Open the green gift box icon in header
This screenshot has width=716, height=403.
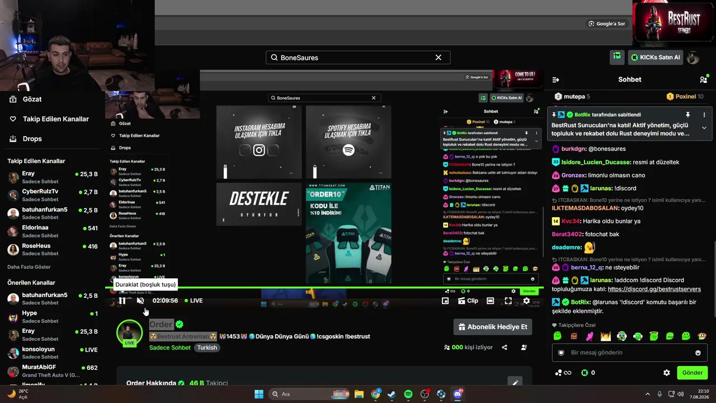point(617,57)
